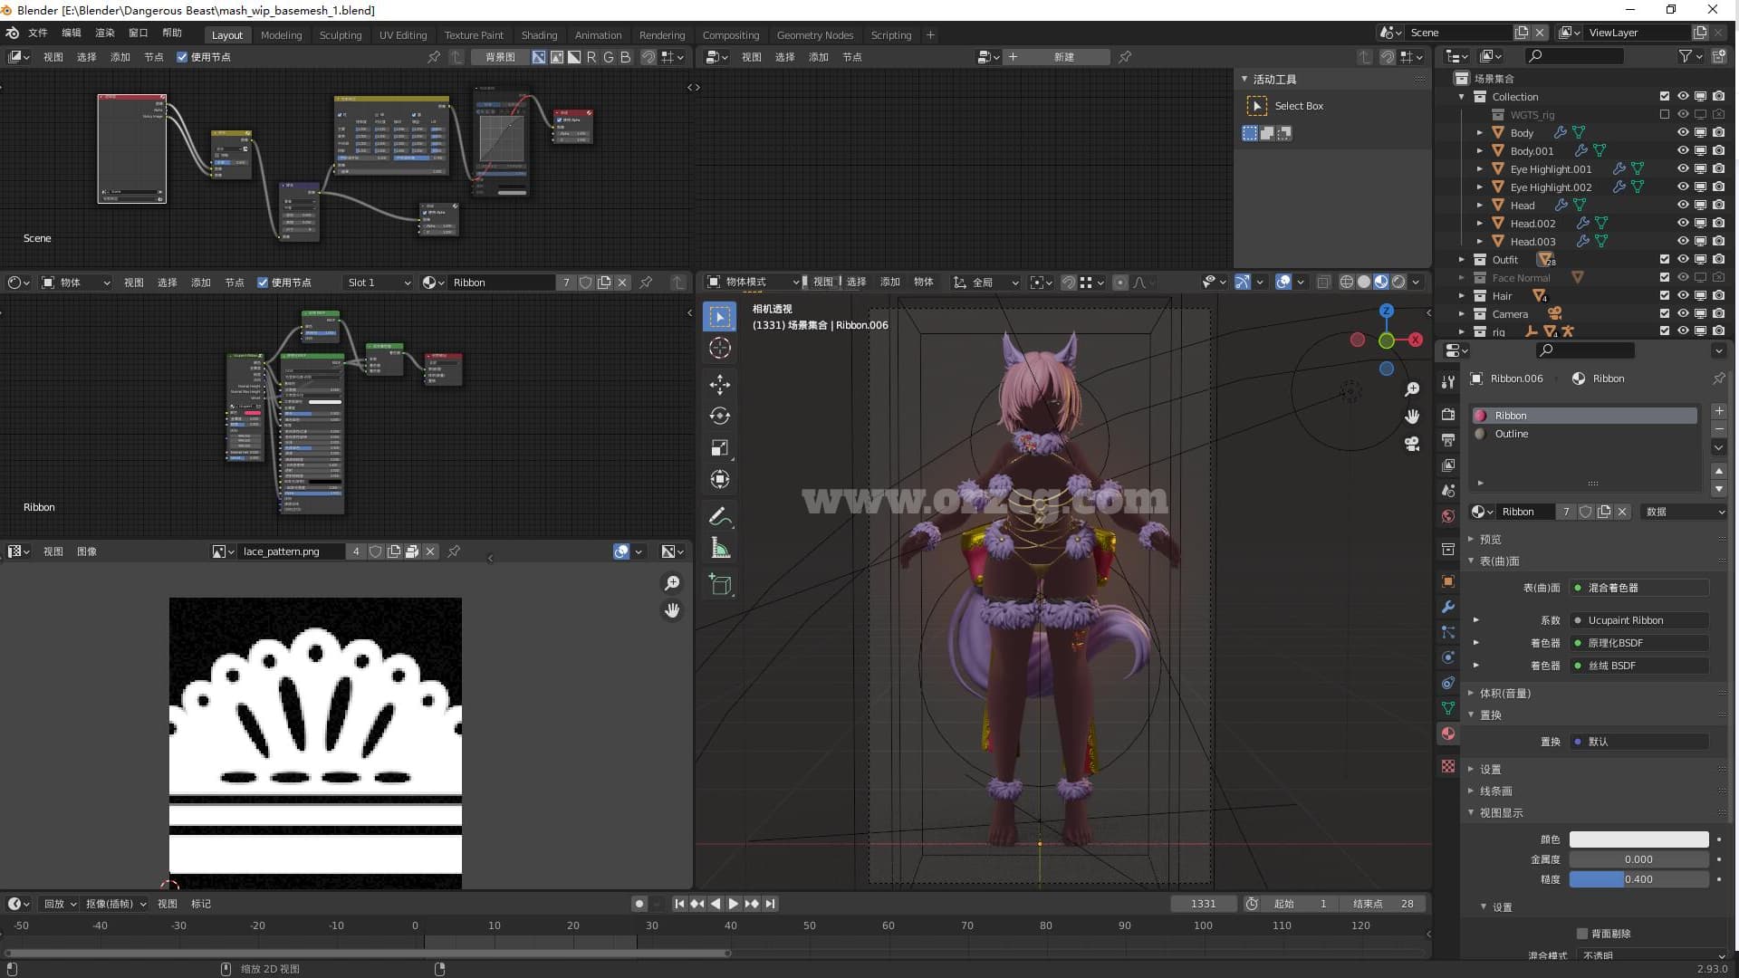
Task: Disable Camera collection in renders
Action: click(x=1719, y=313)
